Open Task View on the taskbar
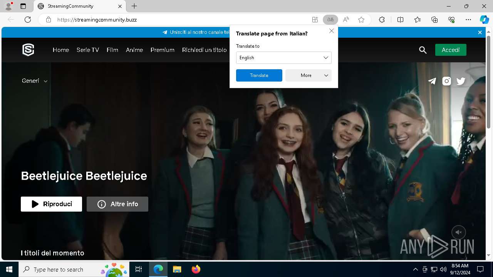The height and width of the screenshot is (277, 493). (x=139, y=269)
